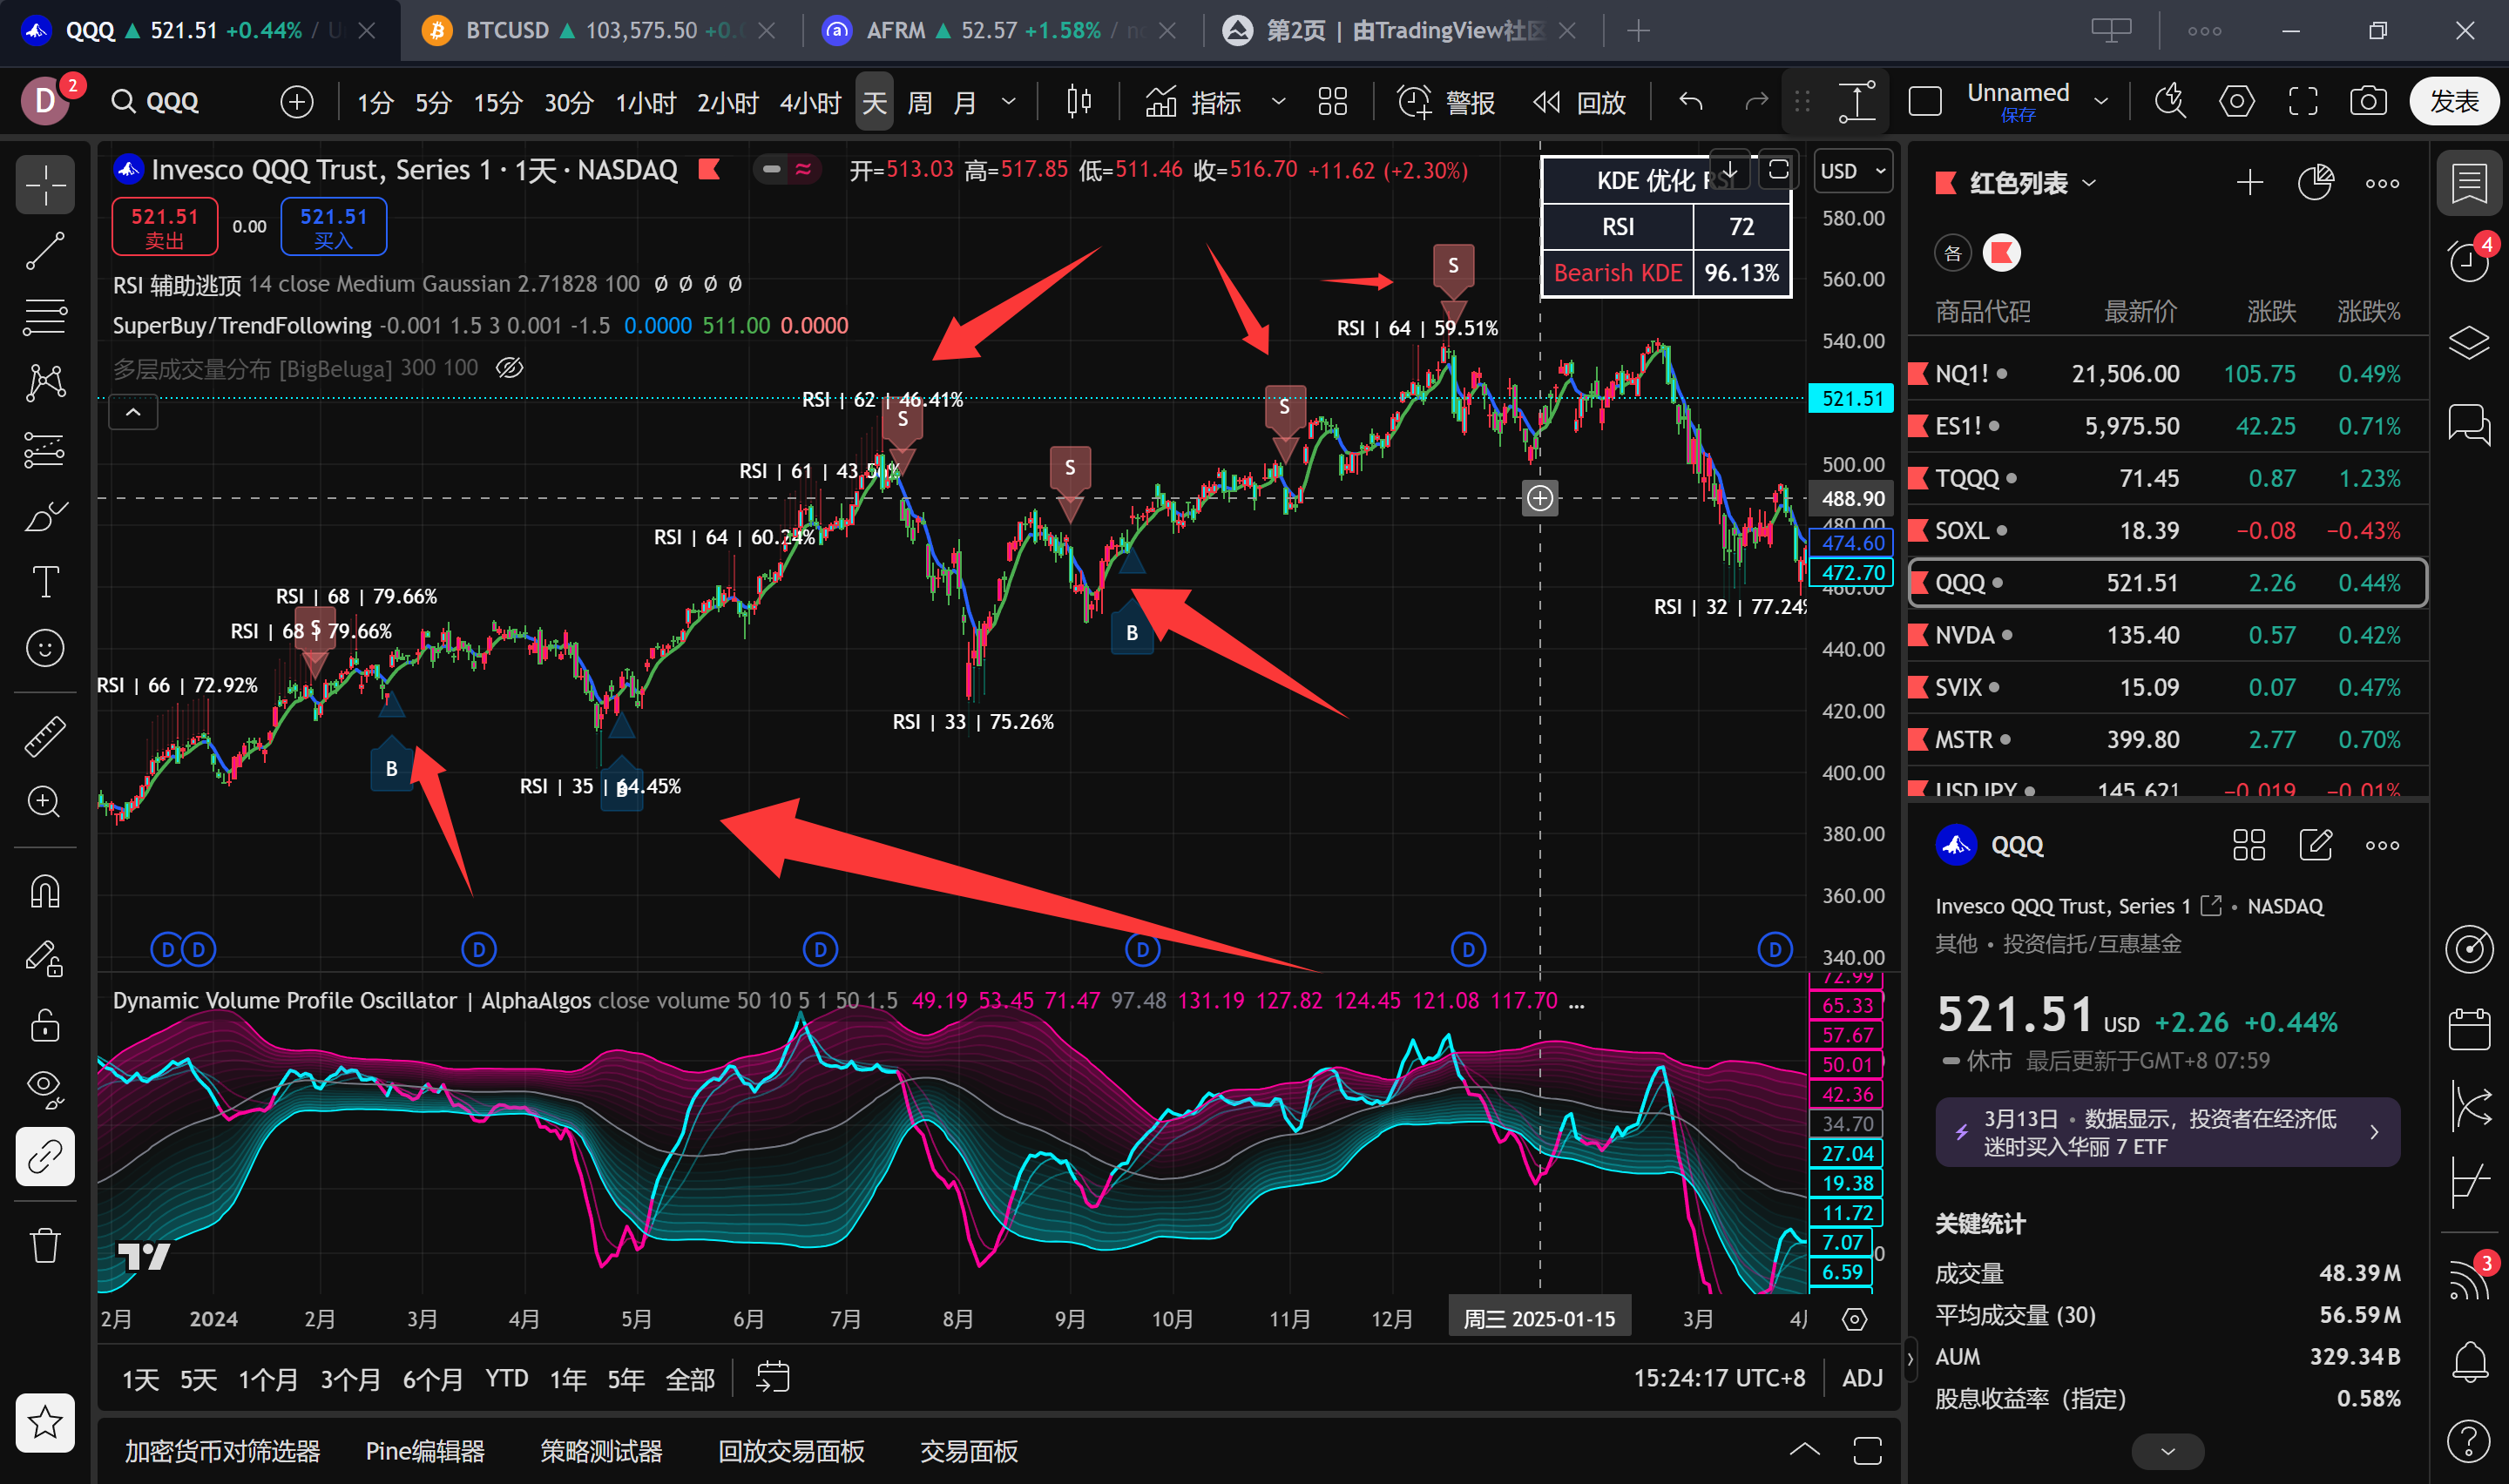Switch to 4小时 timeframe
Image resolution: width=2509 pixels, height=1484 pixels.
click(810, 102)
